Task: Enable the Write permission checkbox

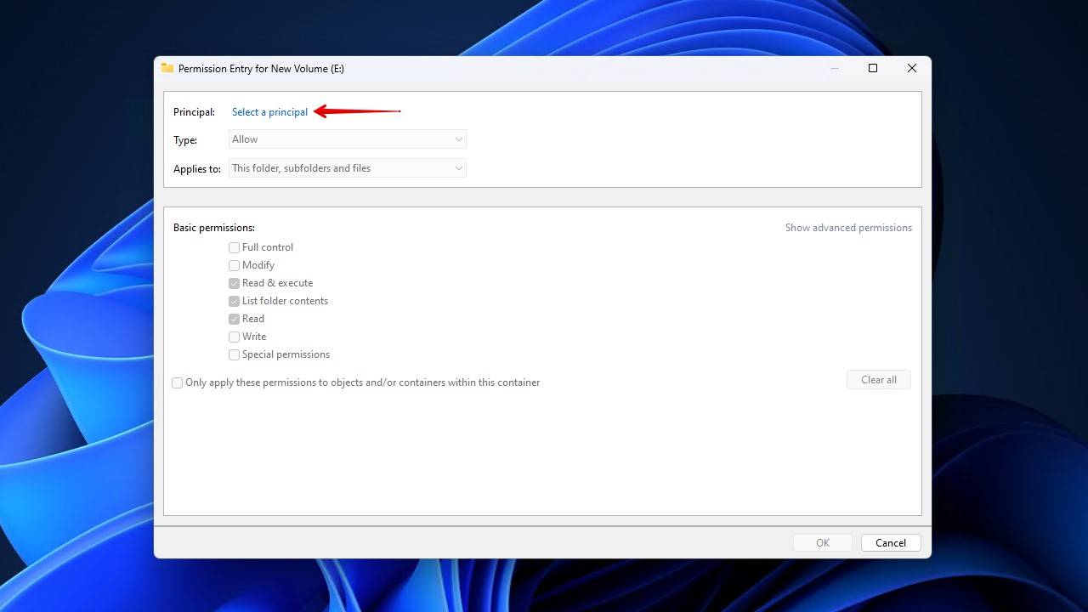Action: click(234, 337)
